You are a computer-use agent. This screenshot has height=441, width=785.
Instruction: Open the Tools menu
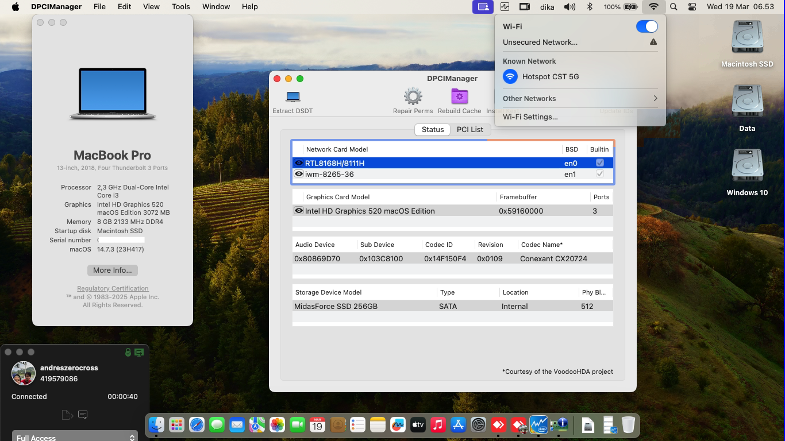[x=180, y=7]
